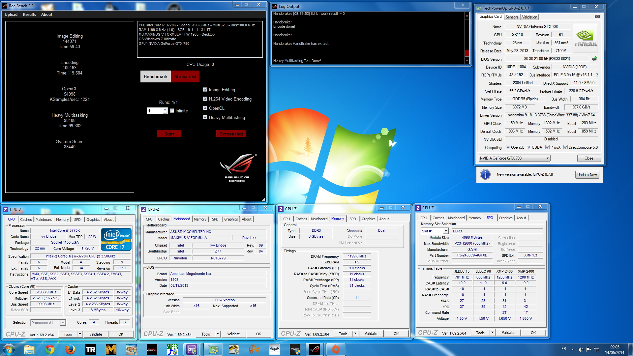Click Log Output vertical scrollbar thumb
Image resolution: width=633 pixels, height=356 pixels.
[x=467, y=53]
